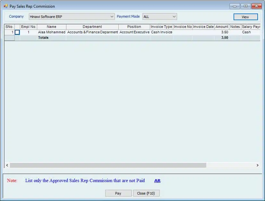
Task: Click the empty Invoice Date cell for Alaa Mohammed
Action: 203,32
